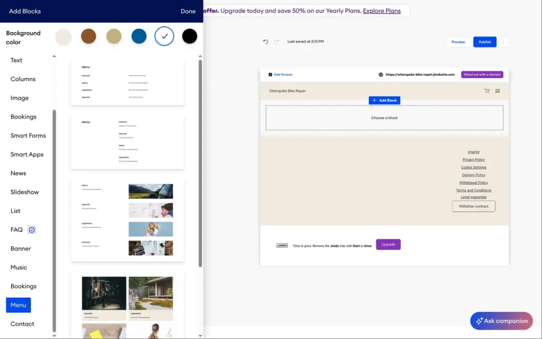Select the Image block category
Screen dimensions: 542x339
pos(20,98)
